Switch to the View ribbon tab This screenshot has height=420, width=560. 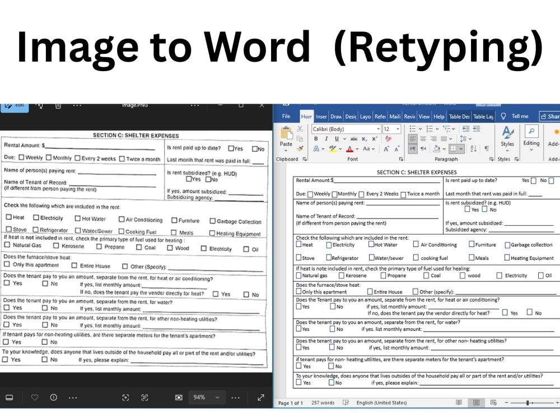click(x=424, y=116)
